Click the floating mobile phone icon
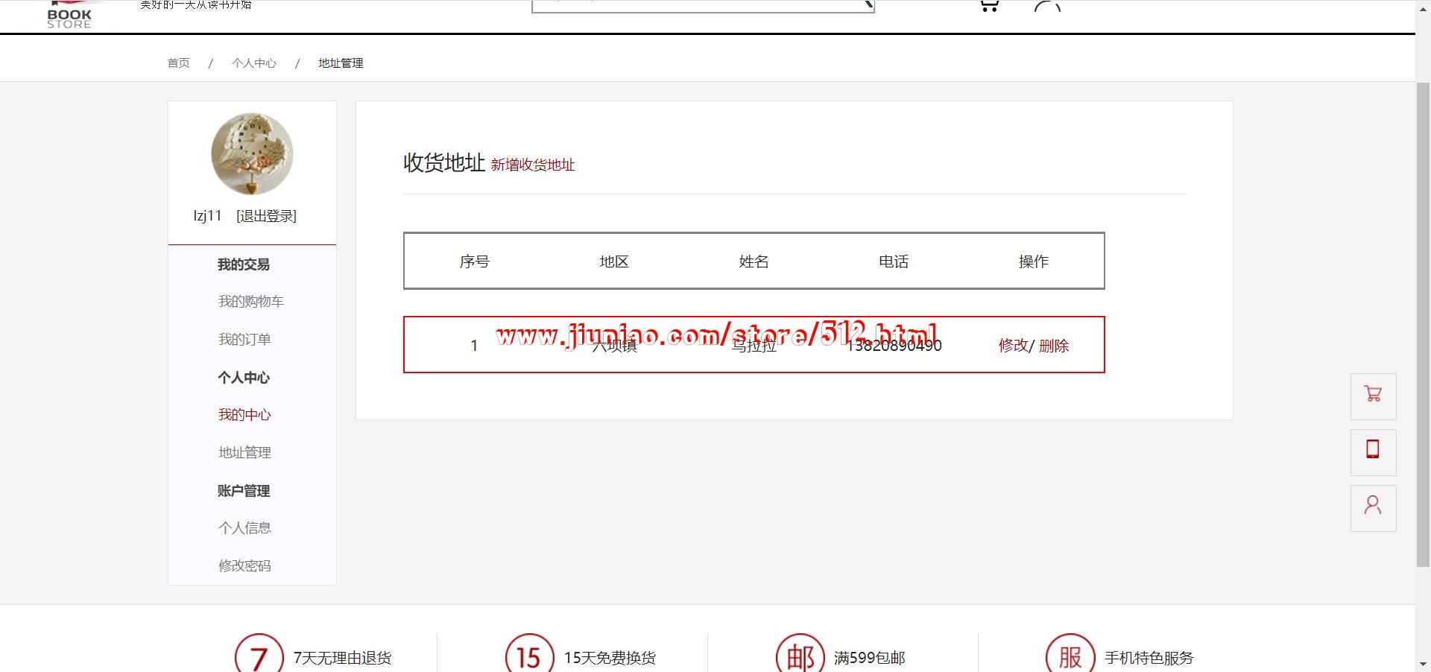Screen dimensions: 1431x672 point(1373,451)
